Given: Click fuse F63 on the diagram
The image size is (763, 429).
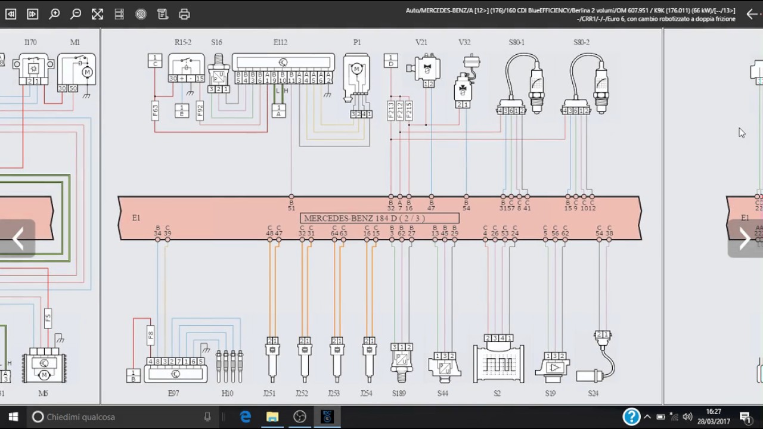Looking at the screenshot, I should [x=155, y=111].
